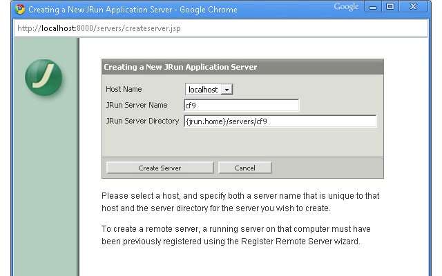Viewport: 442px width, 276px height.
Task: Close the Chrome window
Action: (413, 6)
